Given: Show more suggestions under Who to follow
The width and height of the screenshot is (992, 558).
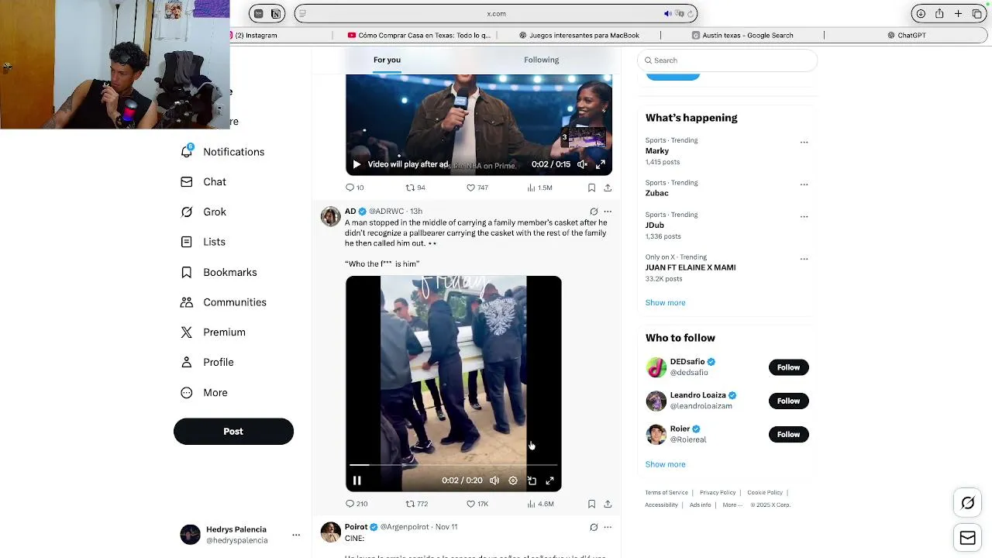Looking at the screenshot, I should pos(665,464).
